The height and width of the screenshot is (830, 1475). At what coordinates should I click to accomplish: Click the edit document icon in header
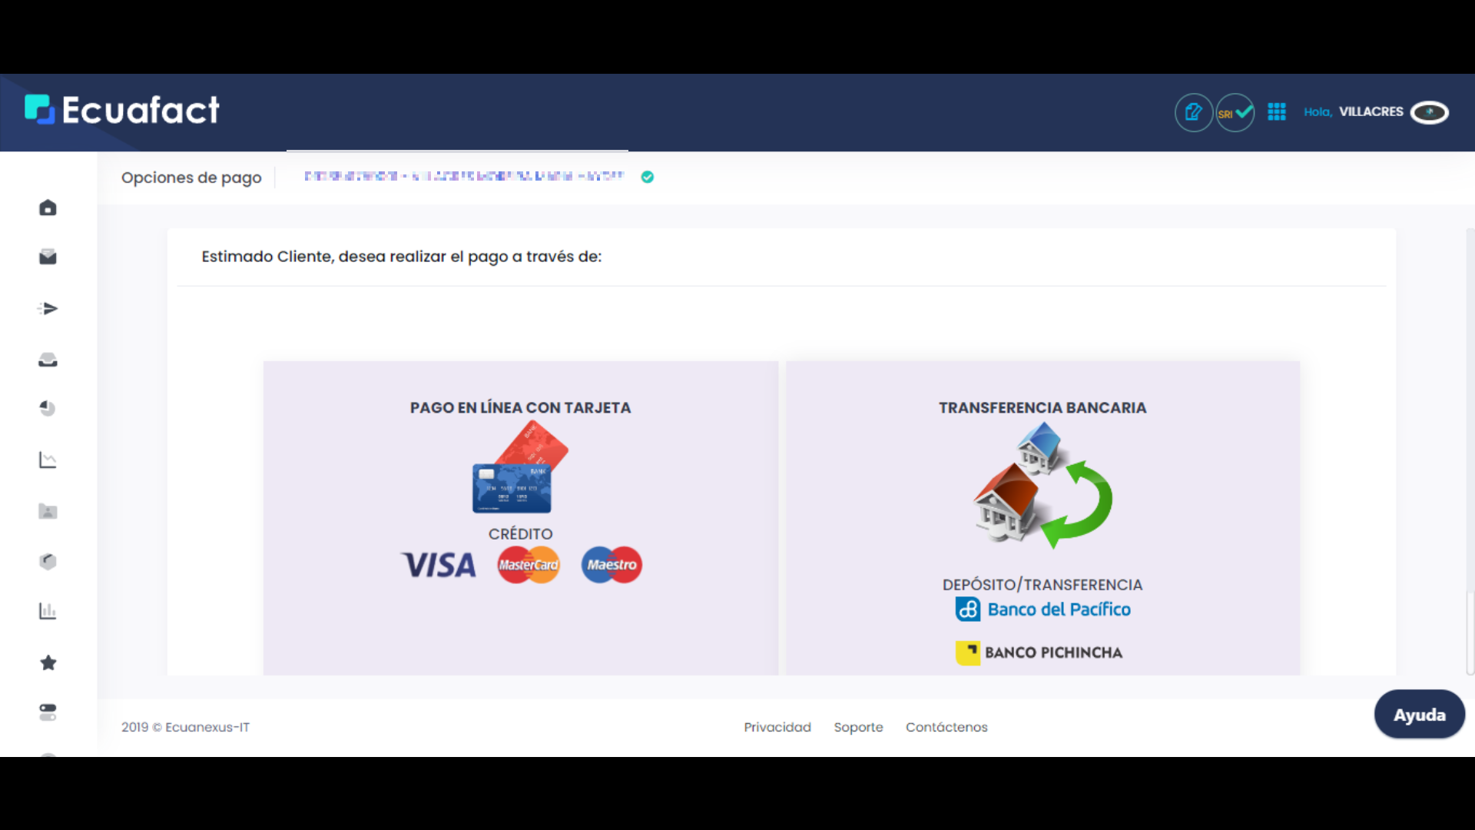click(x=1193, y=113)
